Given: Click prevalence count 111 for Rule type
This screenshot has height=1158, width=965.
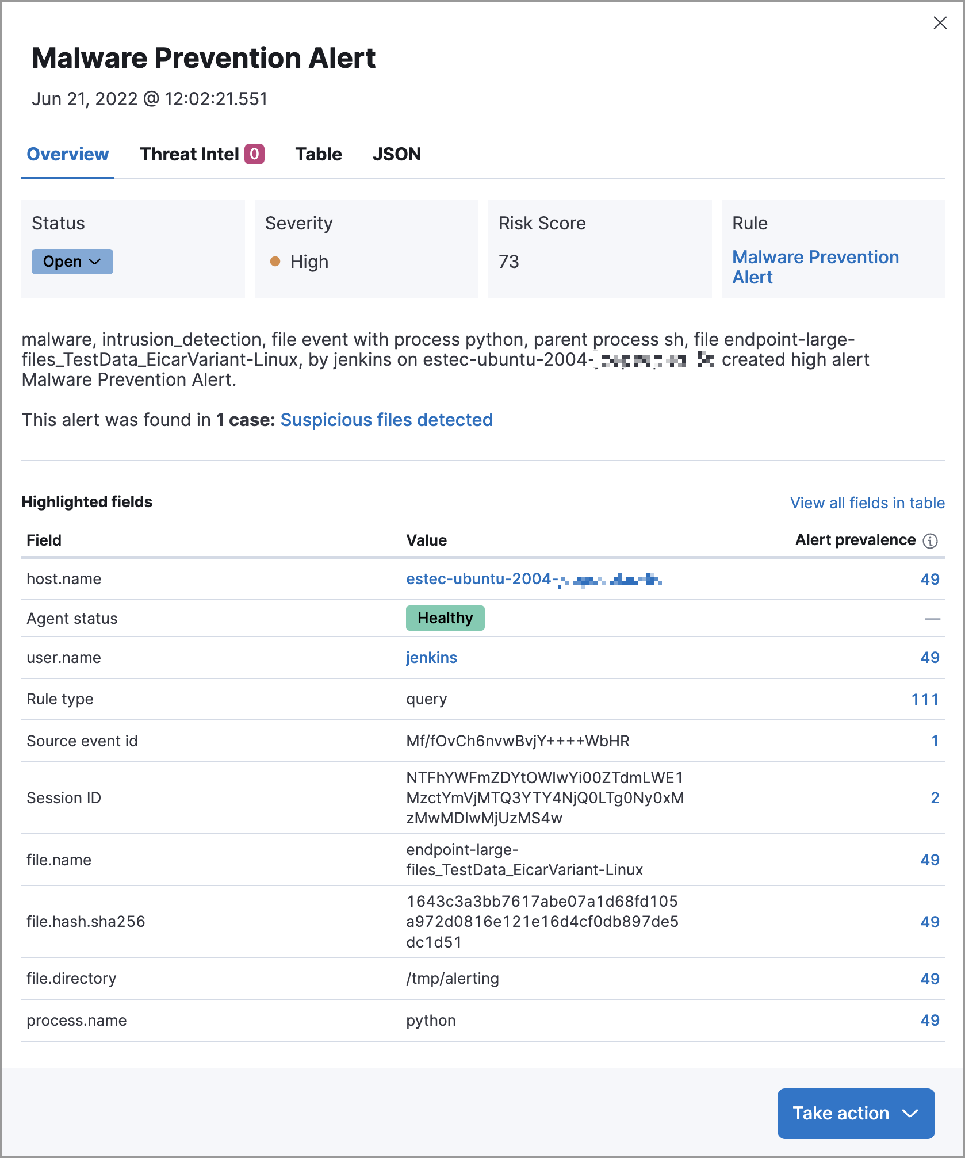Looking at the screenshot, I should click(x=925, y=700).
